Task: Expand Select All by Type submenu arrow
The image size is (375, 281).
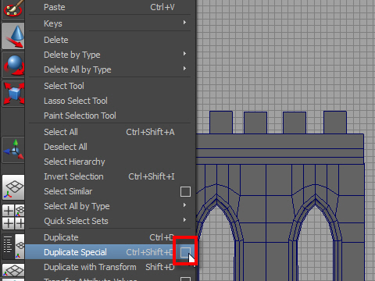Action: 184,205
